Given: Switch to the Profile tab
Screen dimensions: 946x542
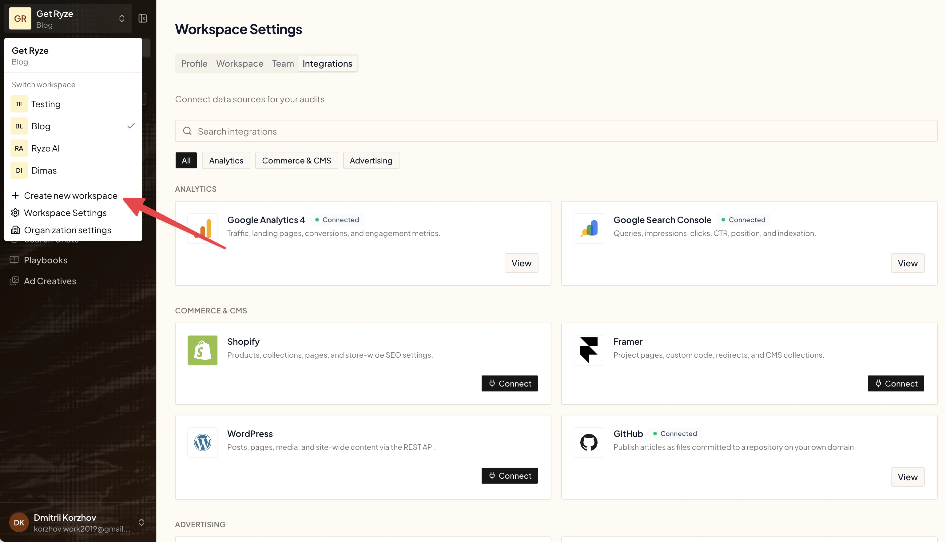Looking at the screenshot, I should (x=194, y=64).
